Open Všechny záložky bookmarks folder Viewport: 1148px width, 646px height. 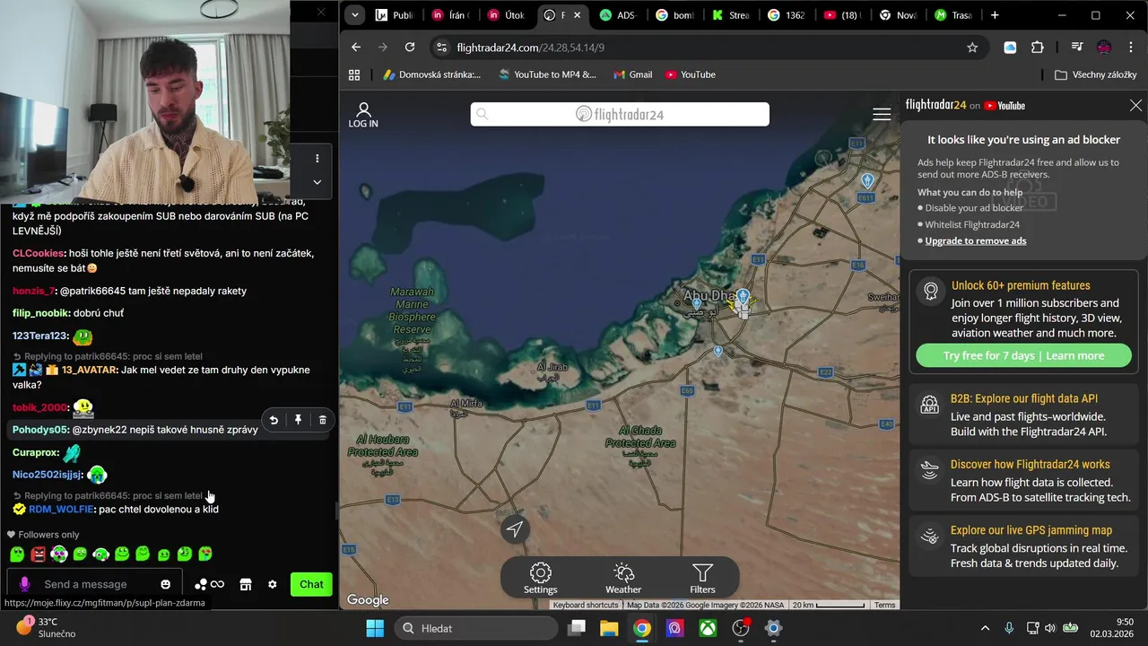point(1095,74)
